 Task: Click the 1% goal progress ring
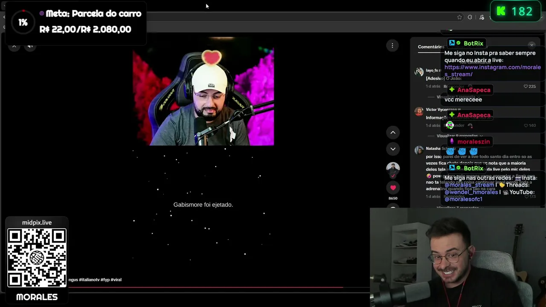(x=23, y=22)
